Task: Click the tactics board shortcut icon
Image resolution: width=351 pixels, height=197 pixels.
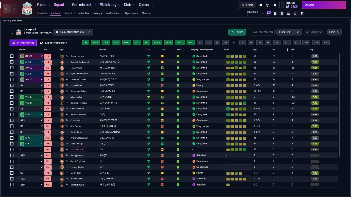Action: coord(282,13)
